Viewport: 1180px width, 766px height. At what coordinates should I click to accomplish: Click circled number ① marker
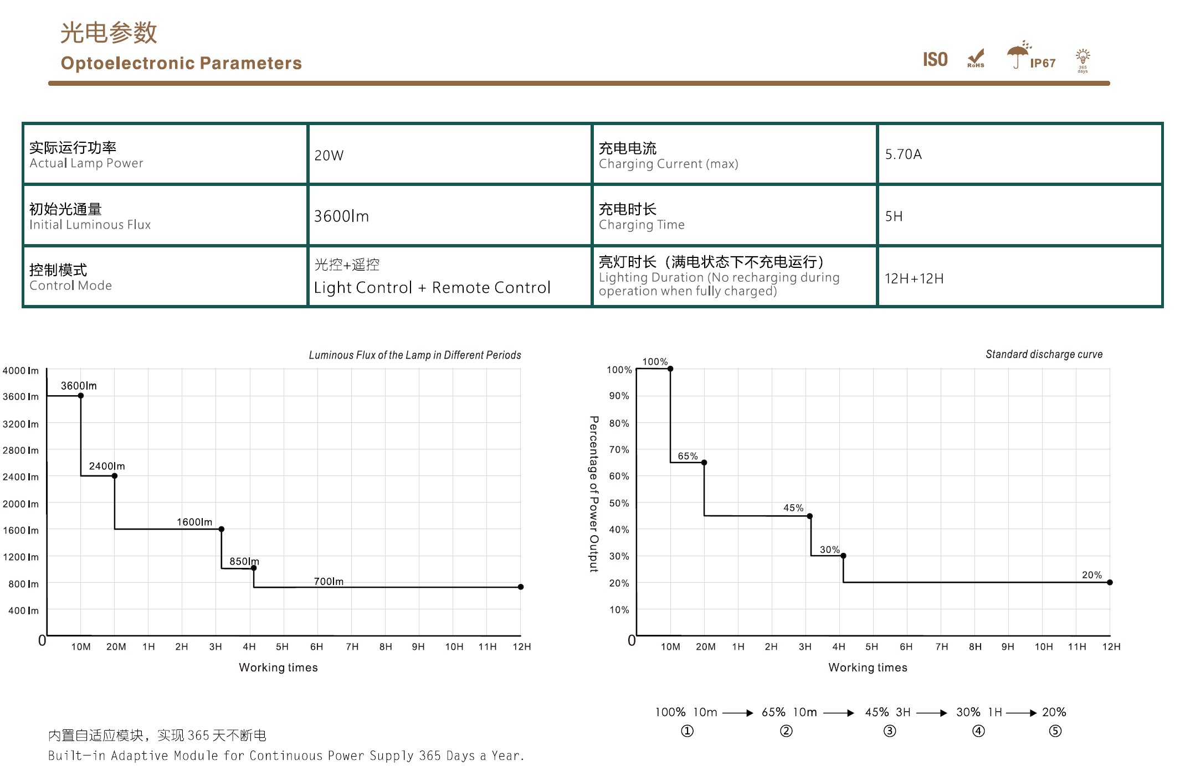coord(687,731)
